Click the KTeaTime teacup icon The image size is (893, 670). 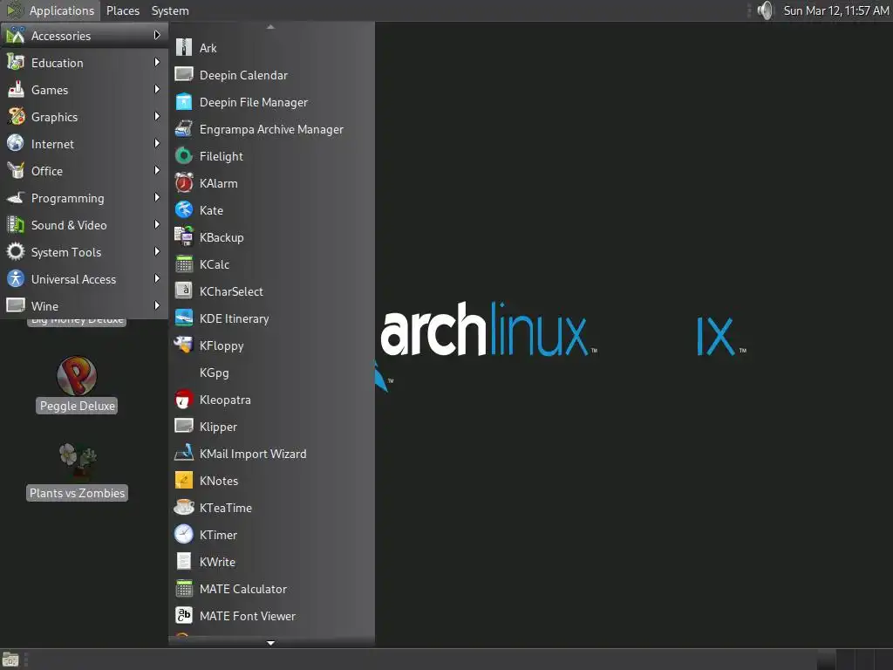click(x=183, y=508)
